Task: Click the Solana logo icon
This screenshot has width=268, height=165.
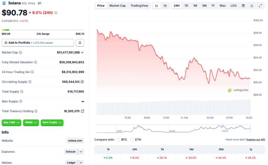Action: (x=4, y=3)
